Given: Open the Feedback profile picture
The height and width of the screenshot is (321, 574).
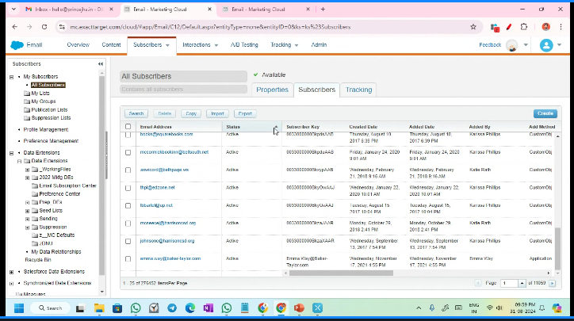Looking at the screenshot, I should pos(511,45).
